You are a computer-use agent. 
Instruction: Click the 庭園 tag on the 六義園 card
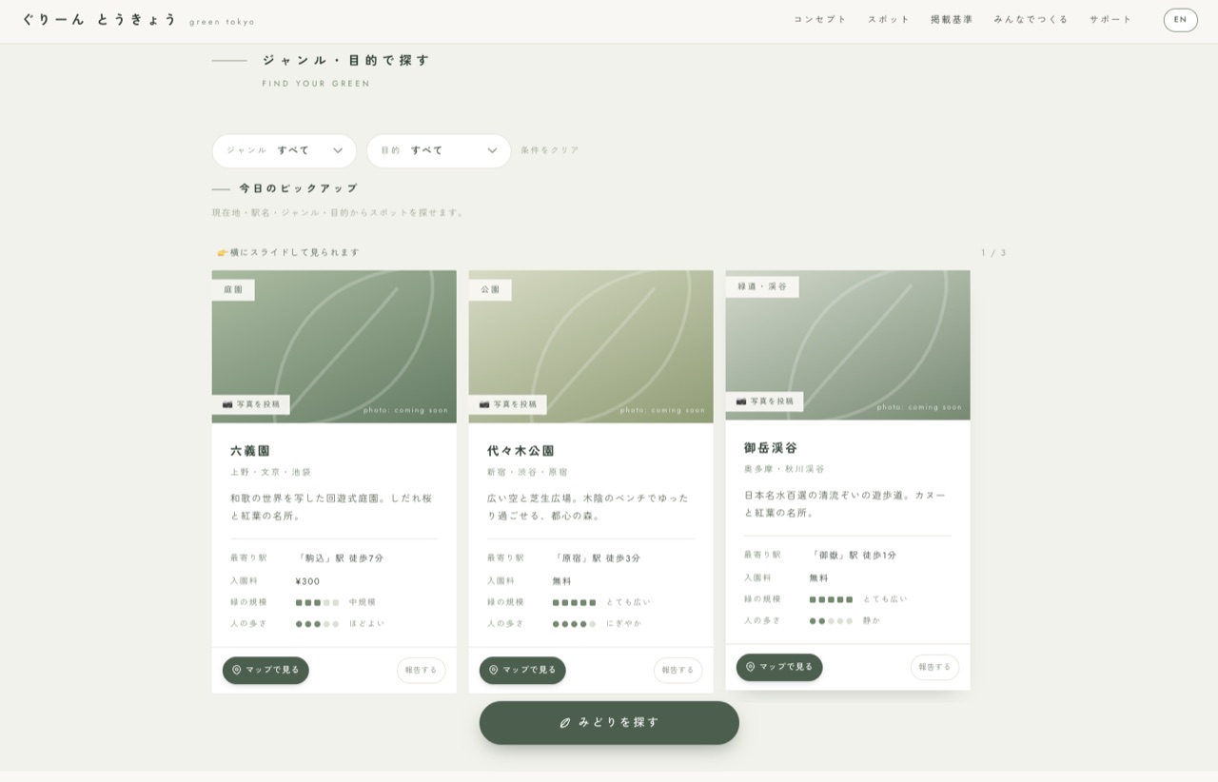(233, 290)
